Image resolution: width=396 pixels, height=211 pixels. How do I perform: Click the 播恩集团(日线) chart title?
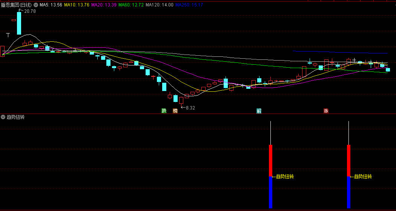17,5
